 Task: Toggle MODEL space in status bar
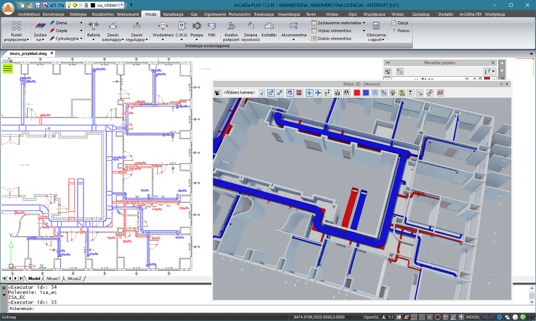473,317
